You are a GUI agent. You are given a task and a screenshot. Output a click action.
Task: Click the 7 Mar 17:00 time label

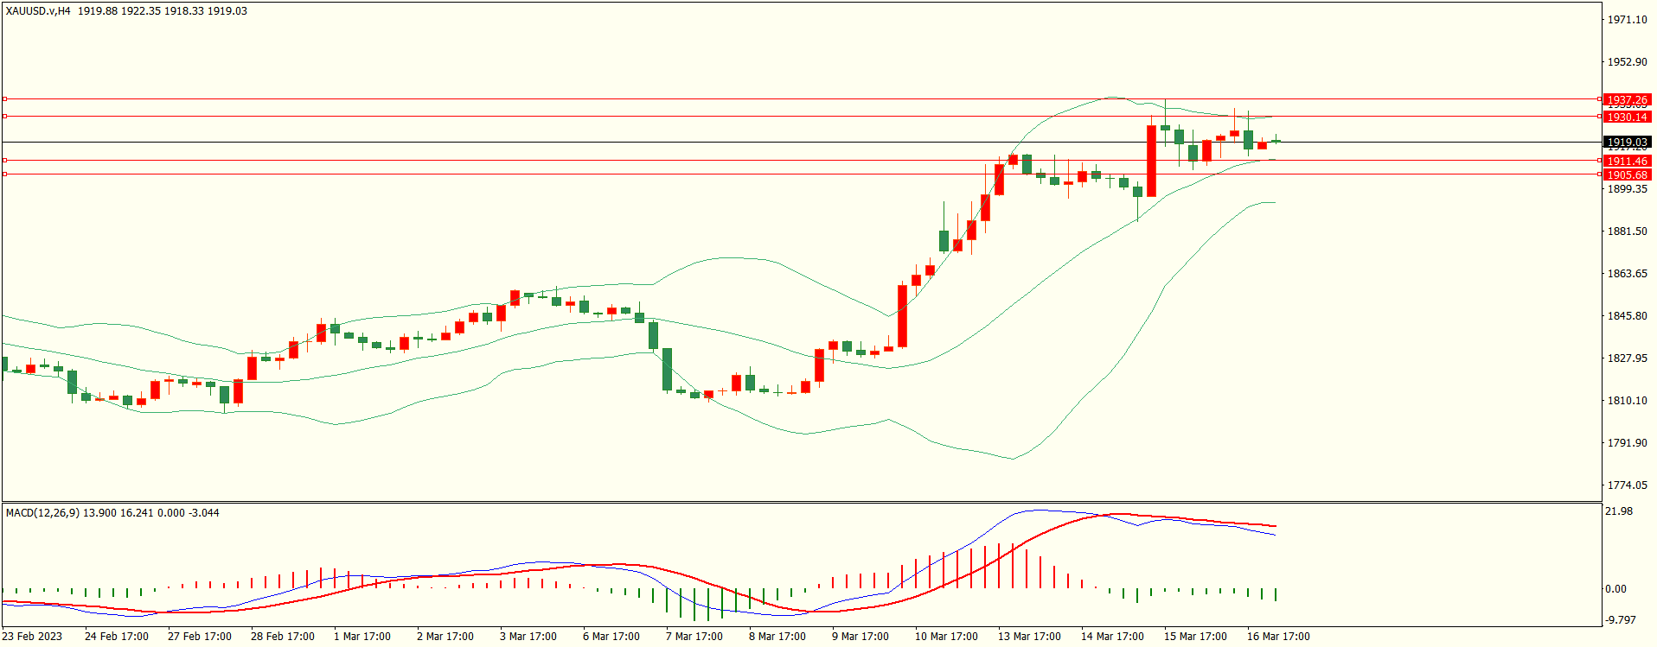coord(694,637)
